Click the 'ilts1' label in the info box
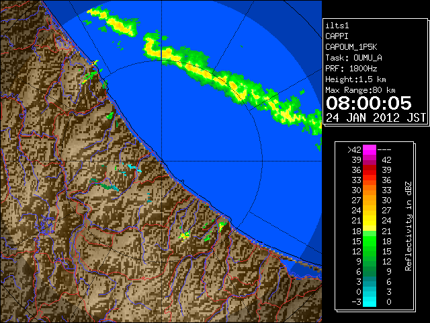This screenshot has height=323, width=430. pos(337,26)
